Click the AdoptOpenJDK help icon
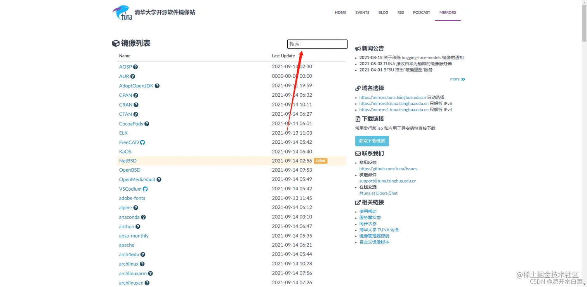 pos(157,86)
